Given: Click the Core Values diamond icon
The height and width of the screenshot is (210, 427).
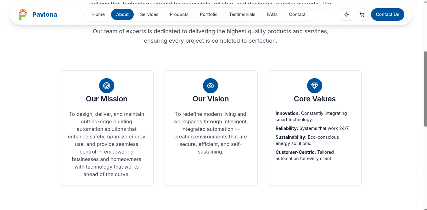Looking at the screenshot, I should (x=315, y=86).
